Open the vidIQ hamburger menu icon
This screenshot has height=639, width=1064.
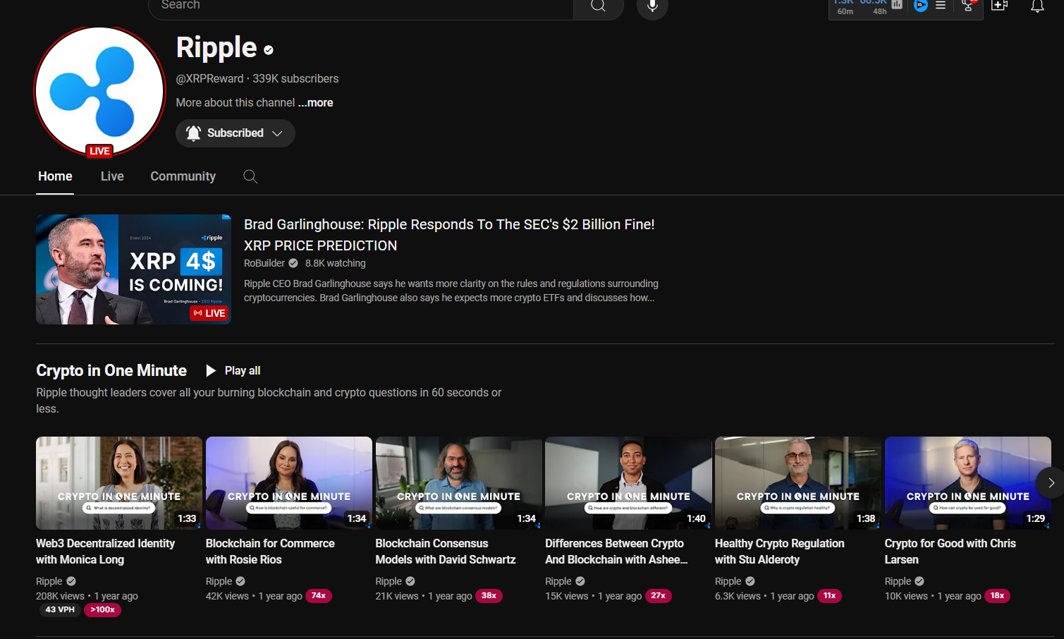[x=941, y=5]
